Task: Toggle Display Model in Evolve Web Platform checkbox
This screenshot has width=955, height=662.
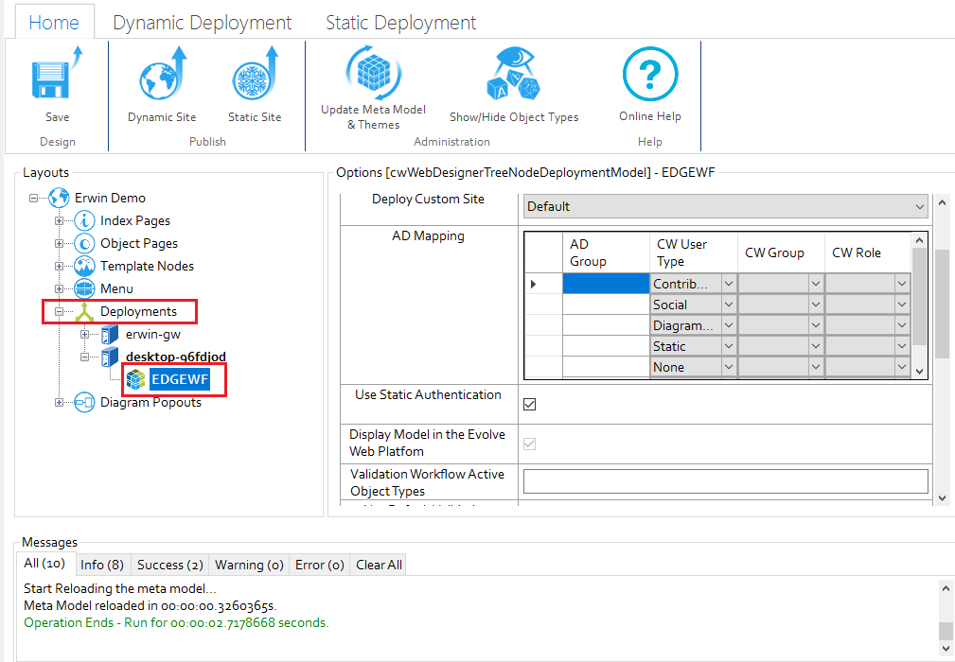Action: tap(530, 444)
